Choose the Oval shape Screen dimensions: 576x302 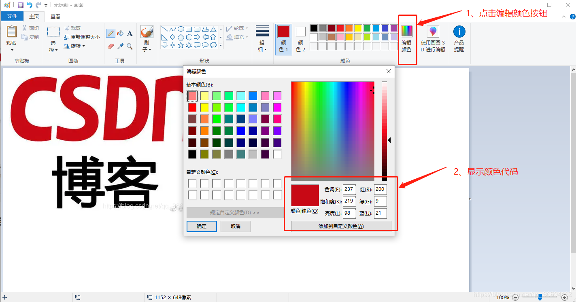181,29
